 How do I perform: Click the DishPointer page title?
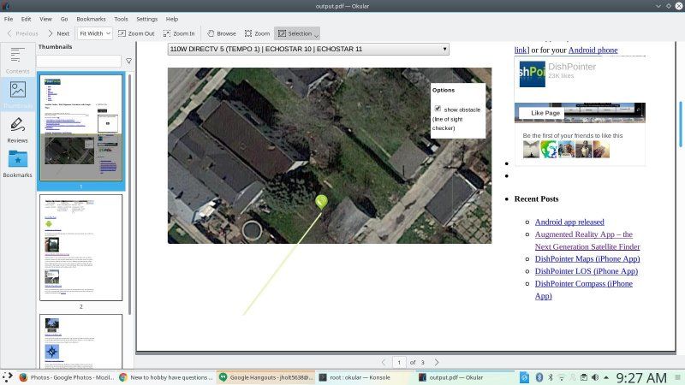coord(572,67)
